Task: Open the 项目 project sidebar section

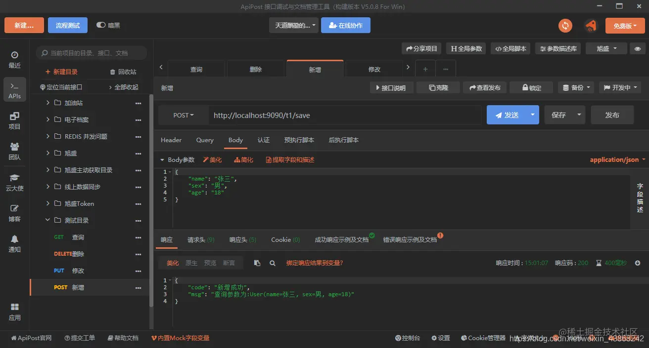Action: (14, 121)
